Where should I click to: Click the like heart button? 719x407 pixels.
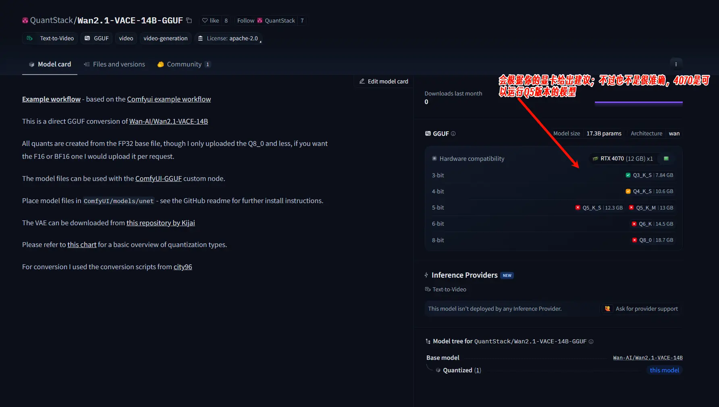tap(210, 21)
